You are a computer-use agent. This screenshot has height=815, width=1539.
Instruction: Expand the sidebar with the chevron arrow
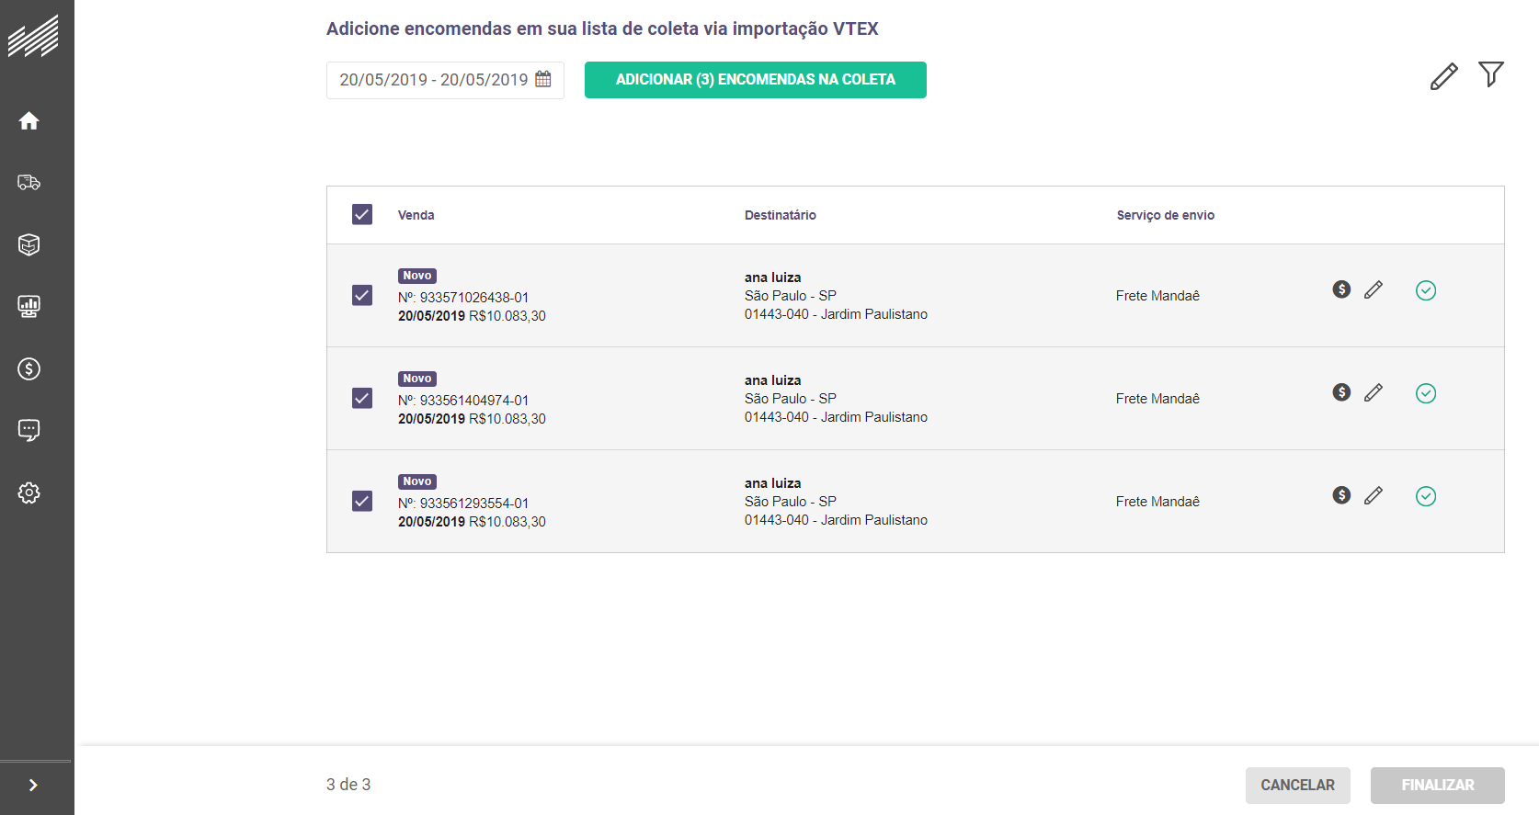(33, 786)
